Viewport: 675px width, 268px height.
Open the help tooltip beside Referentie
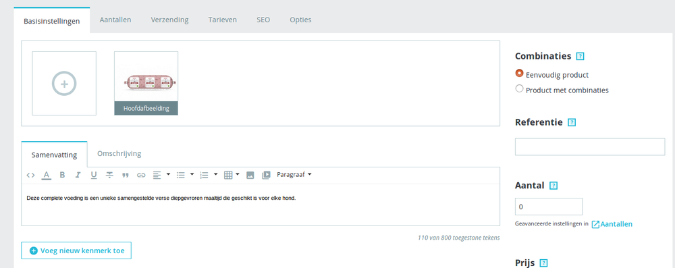coord(572,122)
